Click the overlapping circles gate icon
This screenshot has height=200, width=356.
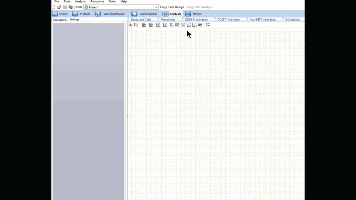(x=130, y=25)
